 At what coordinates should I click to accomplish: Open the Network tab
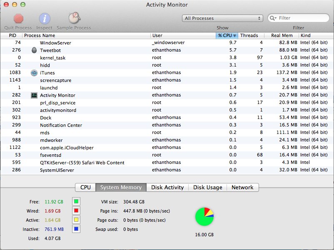[x=243, y=187]
